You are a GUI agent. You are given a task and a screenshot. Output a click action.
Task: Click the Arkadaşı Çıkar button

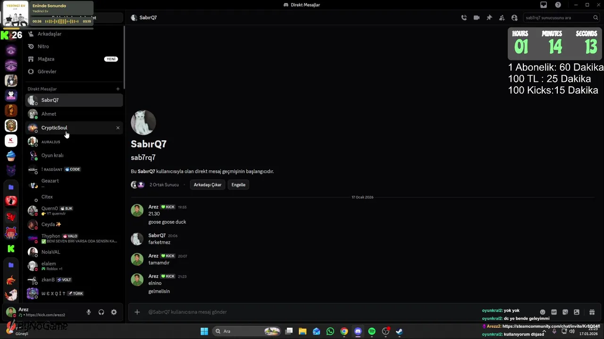(208, 185)
